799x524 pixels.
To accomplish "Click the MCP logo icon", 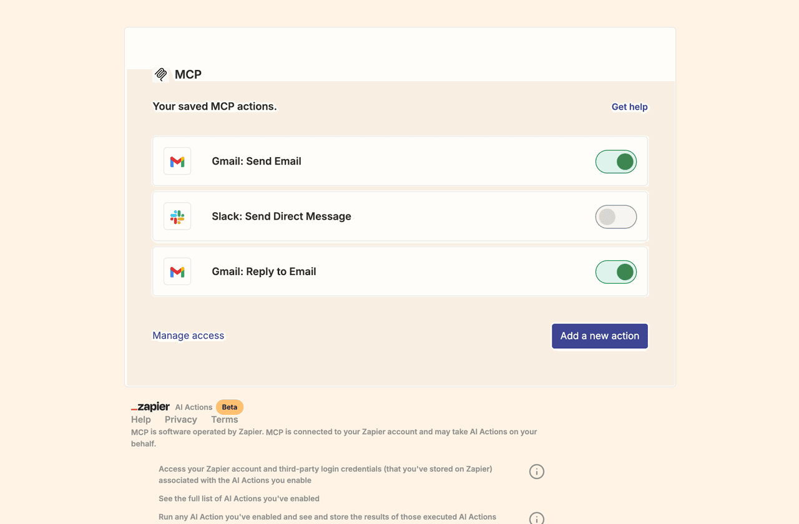I will [161, 75].
